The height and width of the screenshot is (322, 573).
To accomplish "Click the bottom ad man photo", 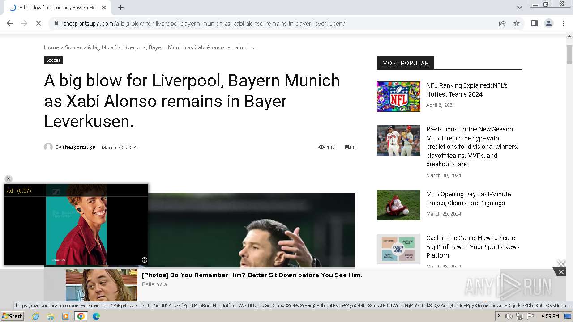I will click(102, 285).
